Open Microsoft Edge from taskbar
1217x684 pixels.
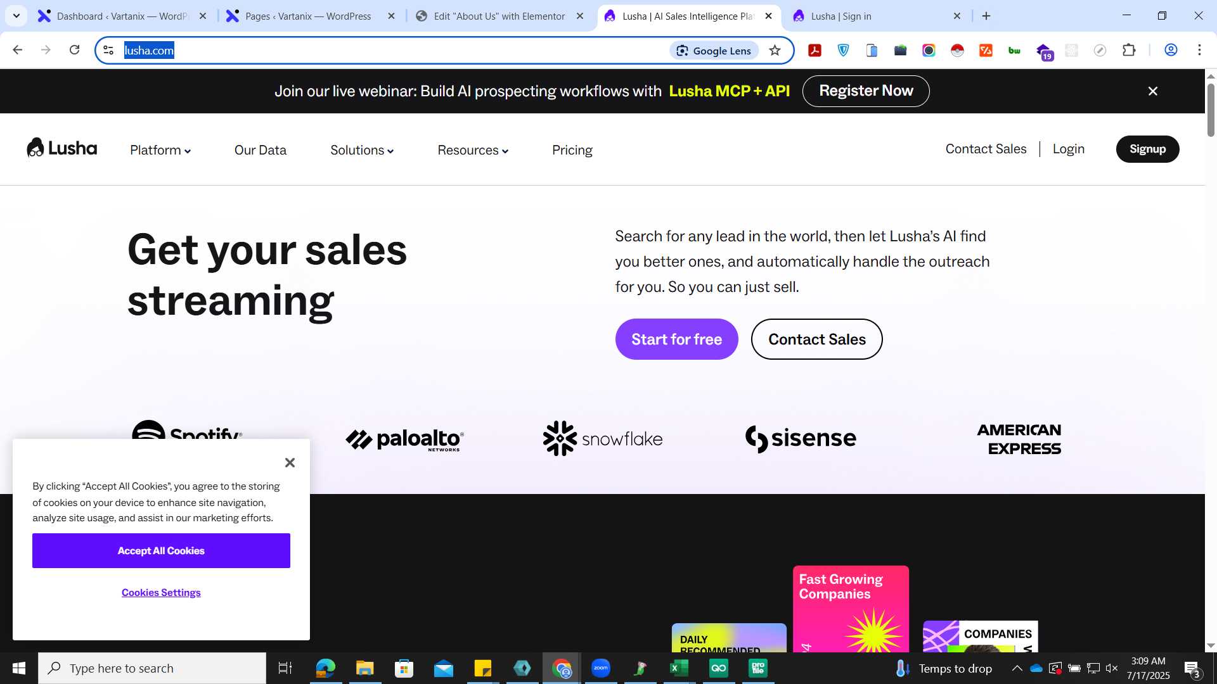click(x=325, y=668)
